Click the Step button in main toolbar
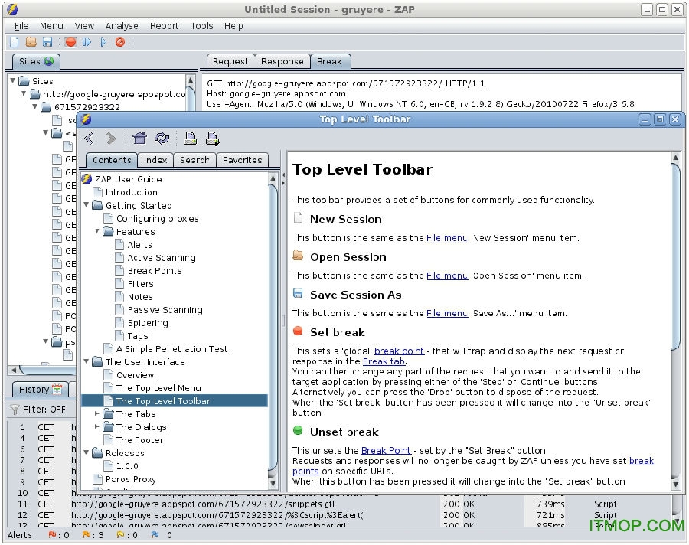 pos(87,42)
